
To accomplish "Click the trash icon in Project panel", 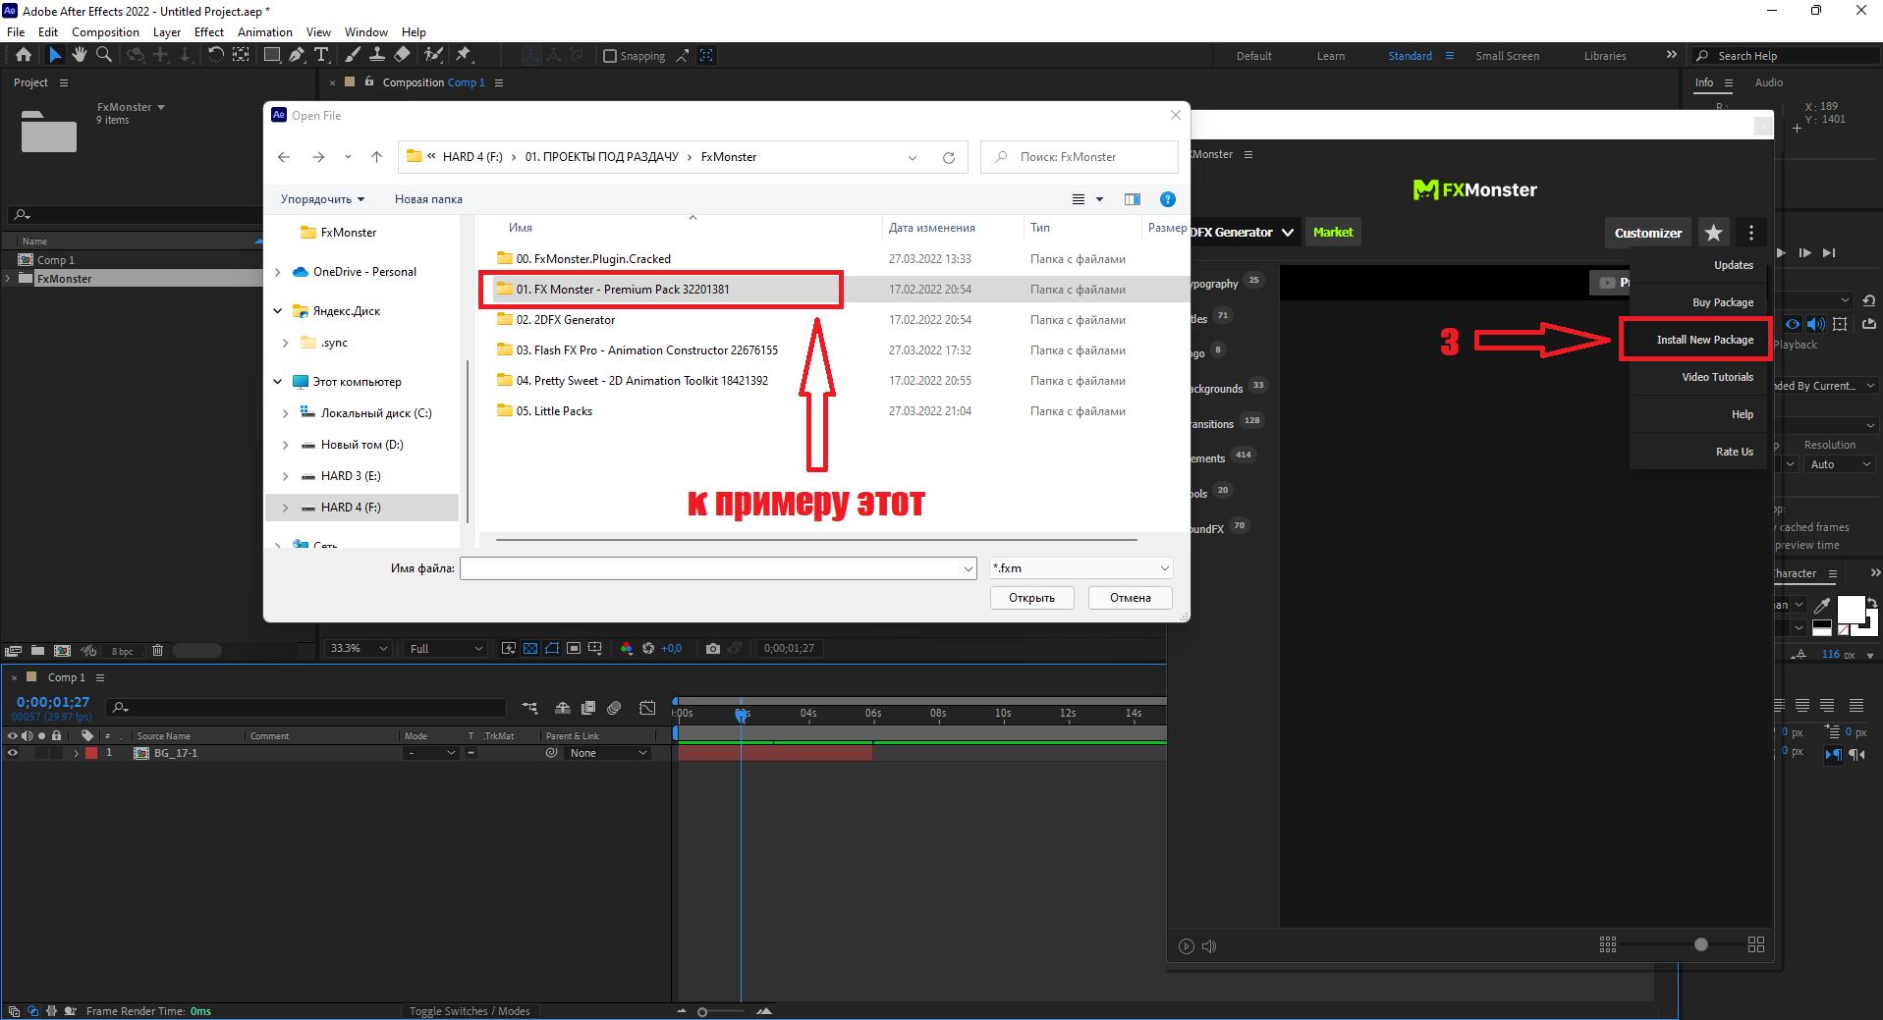I will pyautogui.click(x=157, y=650).
